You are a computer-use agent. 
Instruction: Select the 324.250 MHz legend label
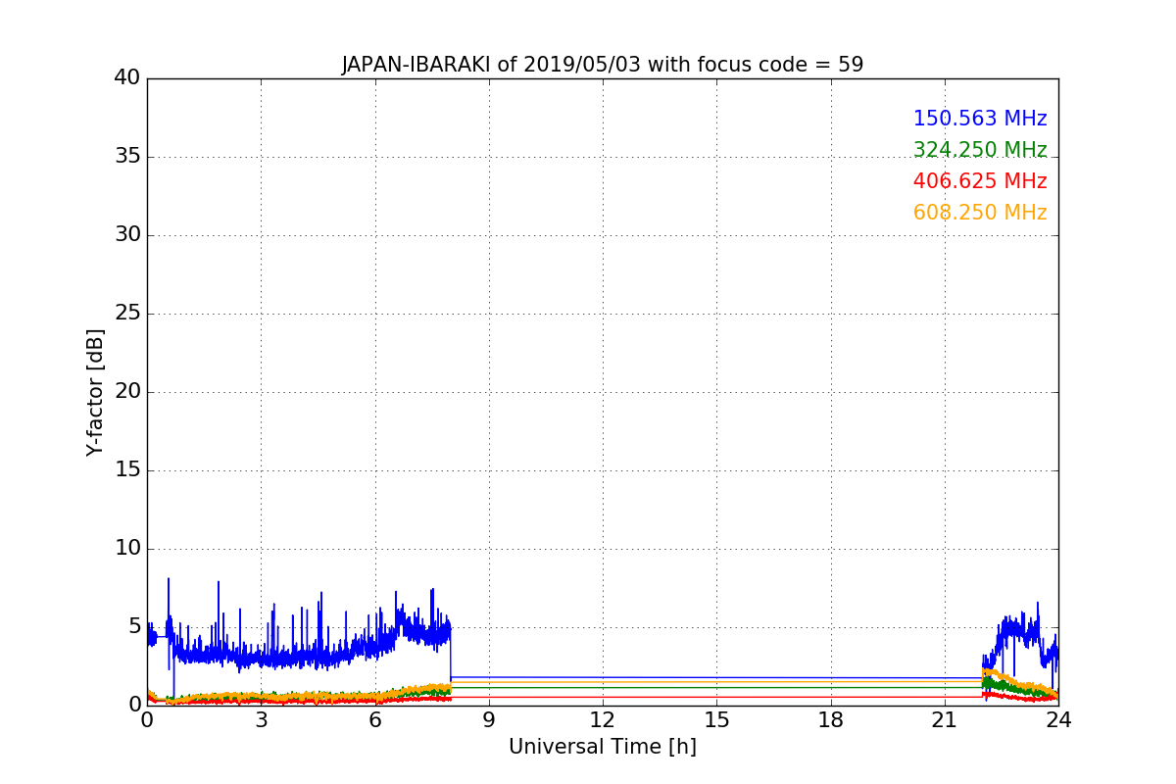[980, 150]
